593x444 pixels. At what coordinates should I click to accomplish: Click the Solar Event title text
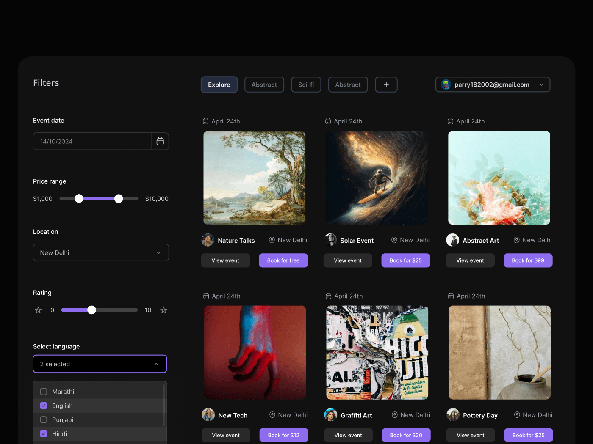click(x=357, y=241)
